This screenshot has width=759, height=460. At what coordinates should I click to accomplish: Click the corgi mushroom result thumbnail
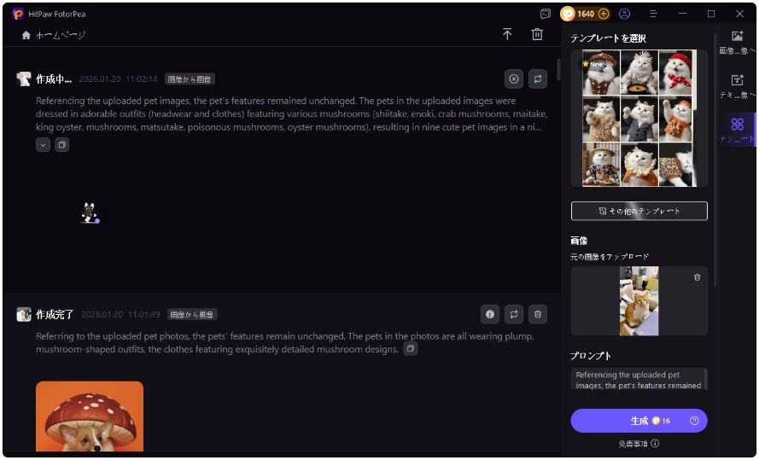(90, 416)
